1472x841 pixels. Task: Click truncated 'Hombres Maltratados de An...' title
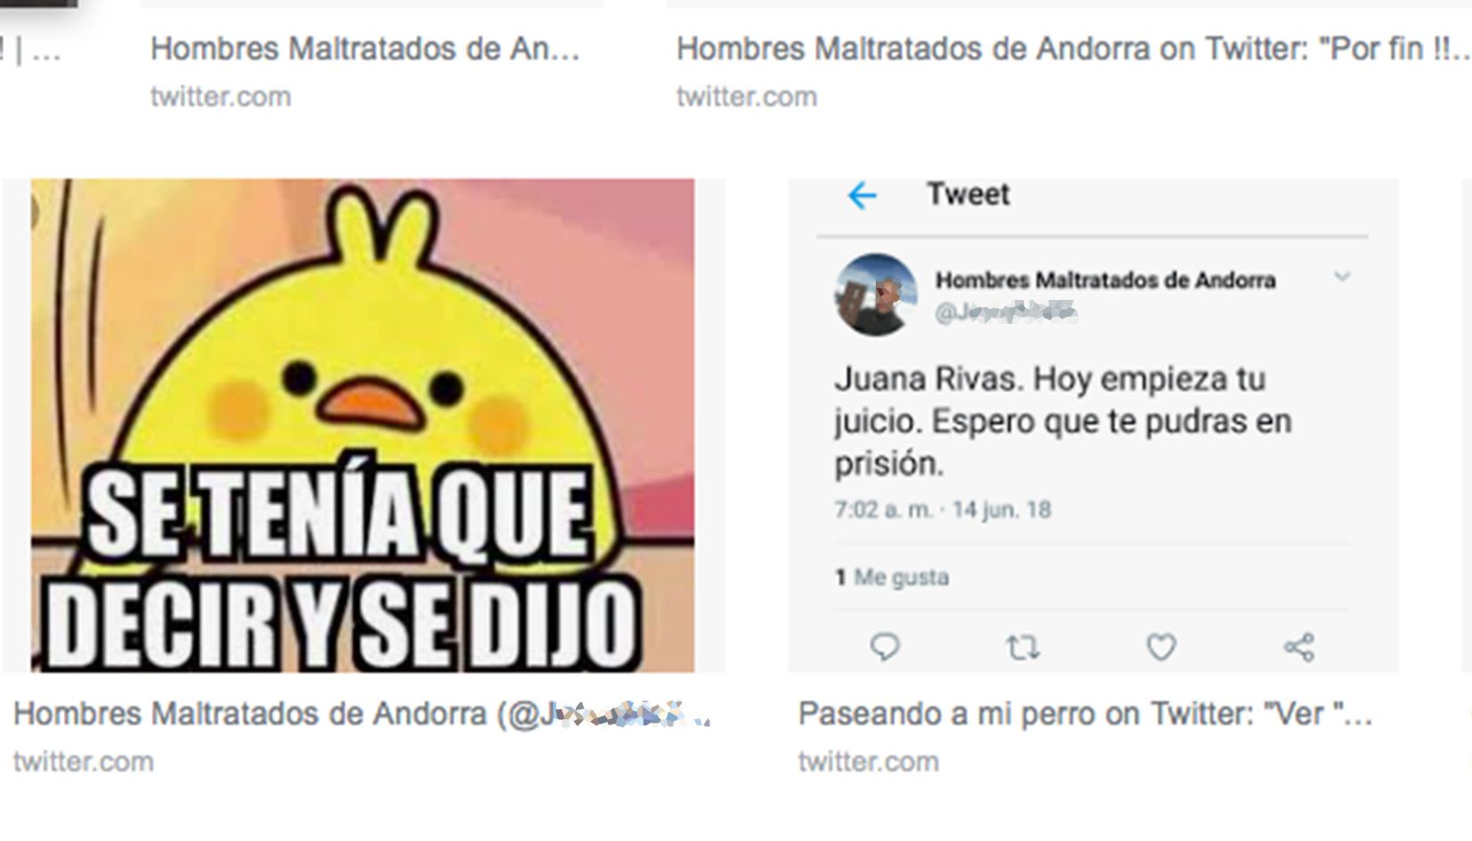pos(365,49)
